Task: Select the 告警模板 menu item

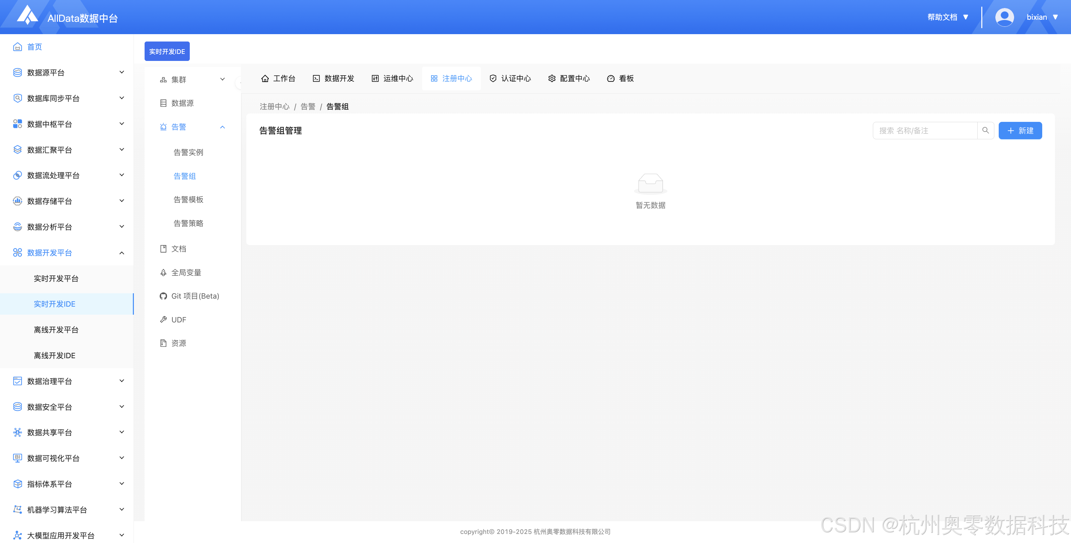Action: (188, 200)
